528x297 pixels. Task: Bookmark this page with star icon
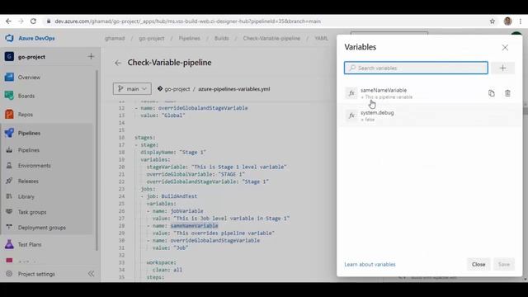tap(493, 21)
